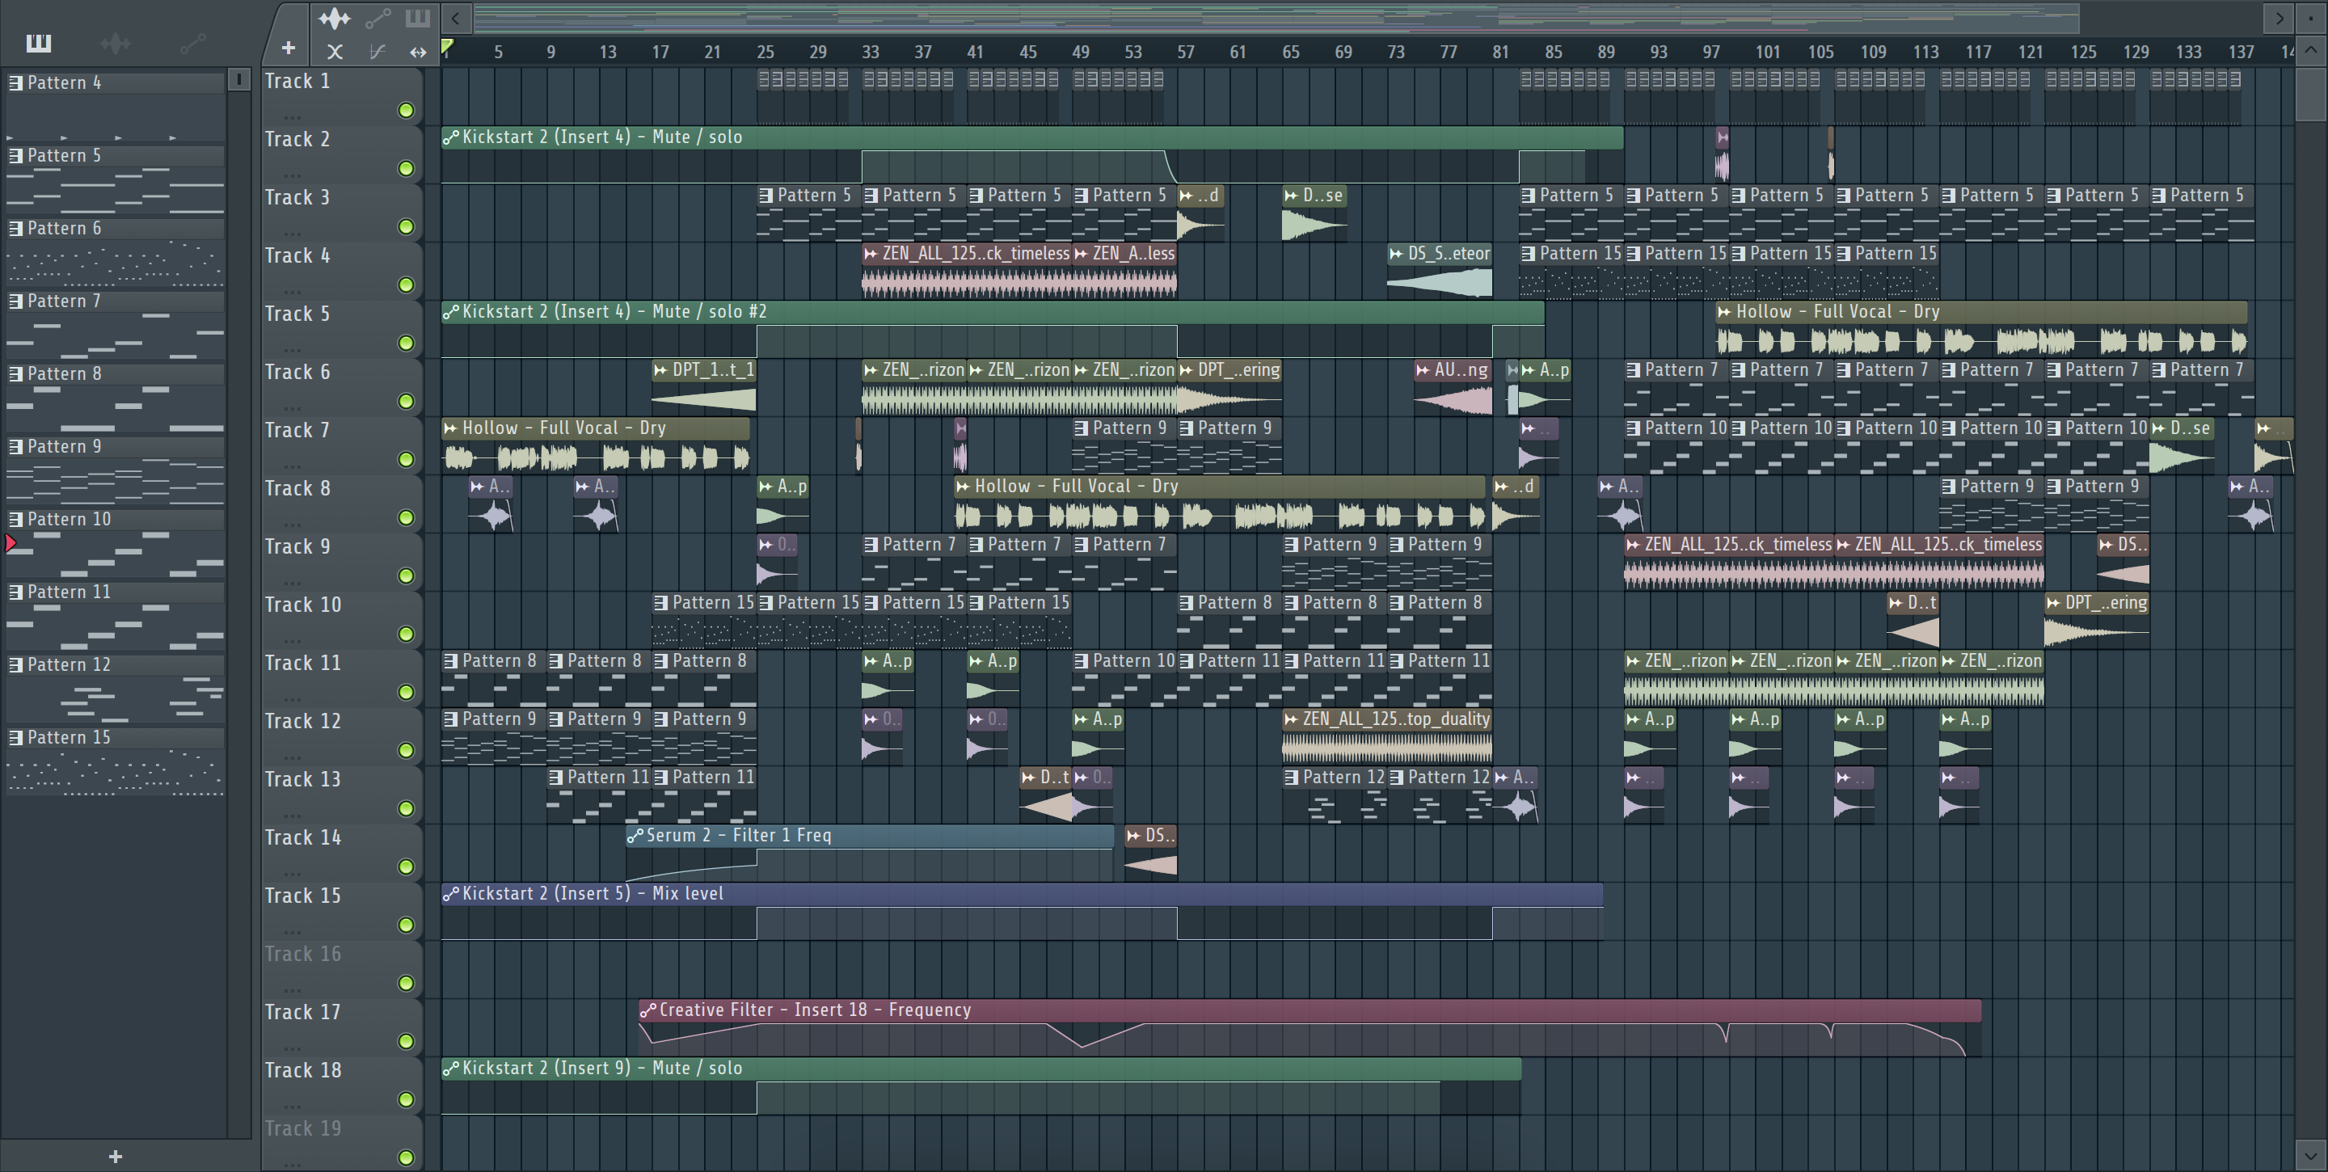Click bar 33 on the timeline ruler

pos(871,53)
